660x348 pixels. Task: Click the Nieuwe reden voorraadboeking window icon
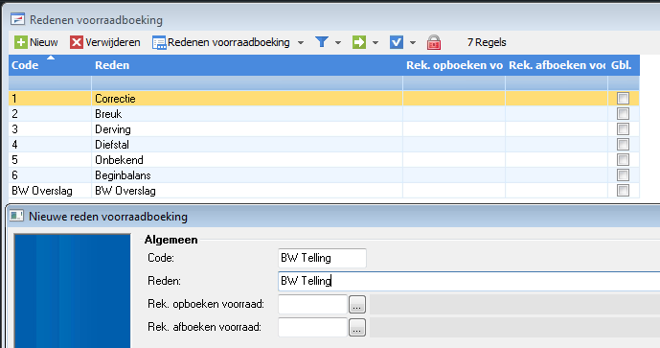pos(16,216)
